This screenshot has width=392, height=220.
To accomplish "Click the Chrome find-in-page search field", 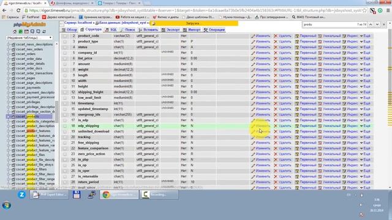I will pos(329,24).
